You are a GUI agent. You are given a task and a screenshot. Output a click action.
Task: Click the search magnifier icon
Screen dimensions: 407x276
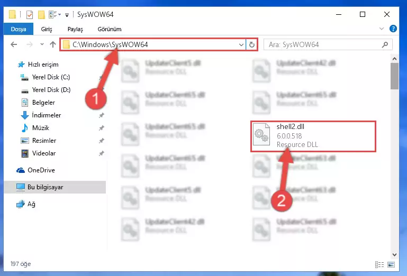385,44
